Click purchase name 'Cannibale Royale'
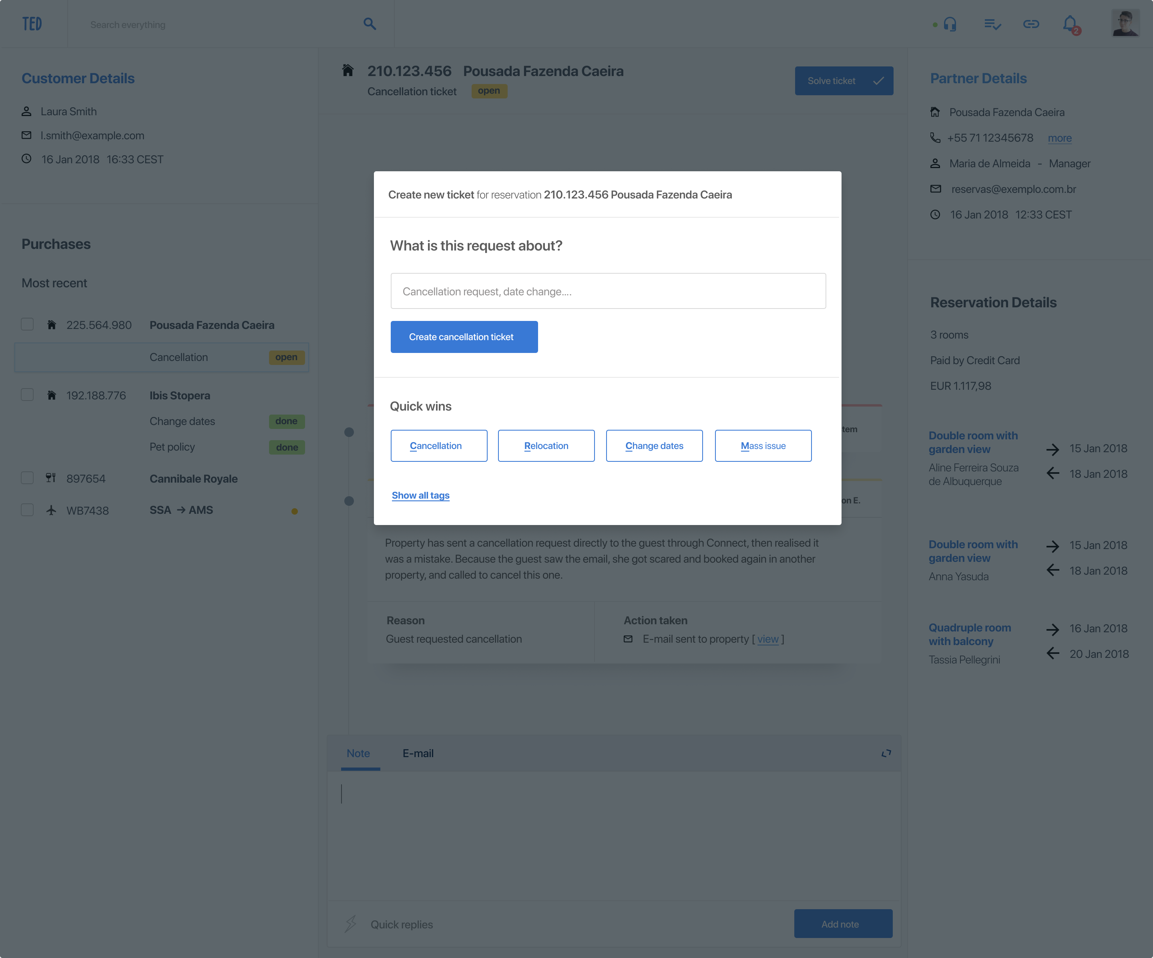Viewport: 1153px width, 958px height. (x=193, y=479)
